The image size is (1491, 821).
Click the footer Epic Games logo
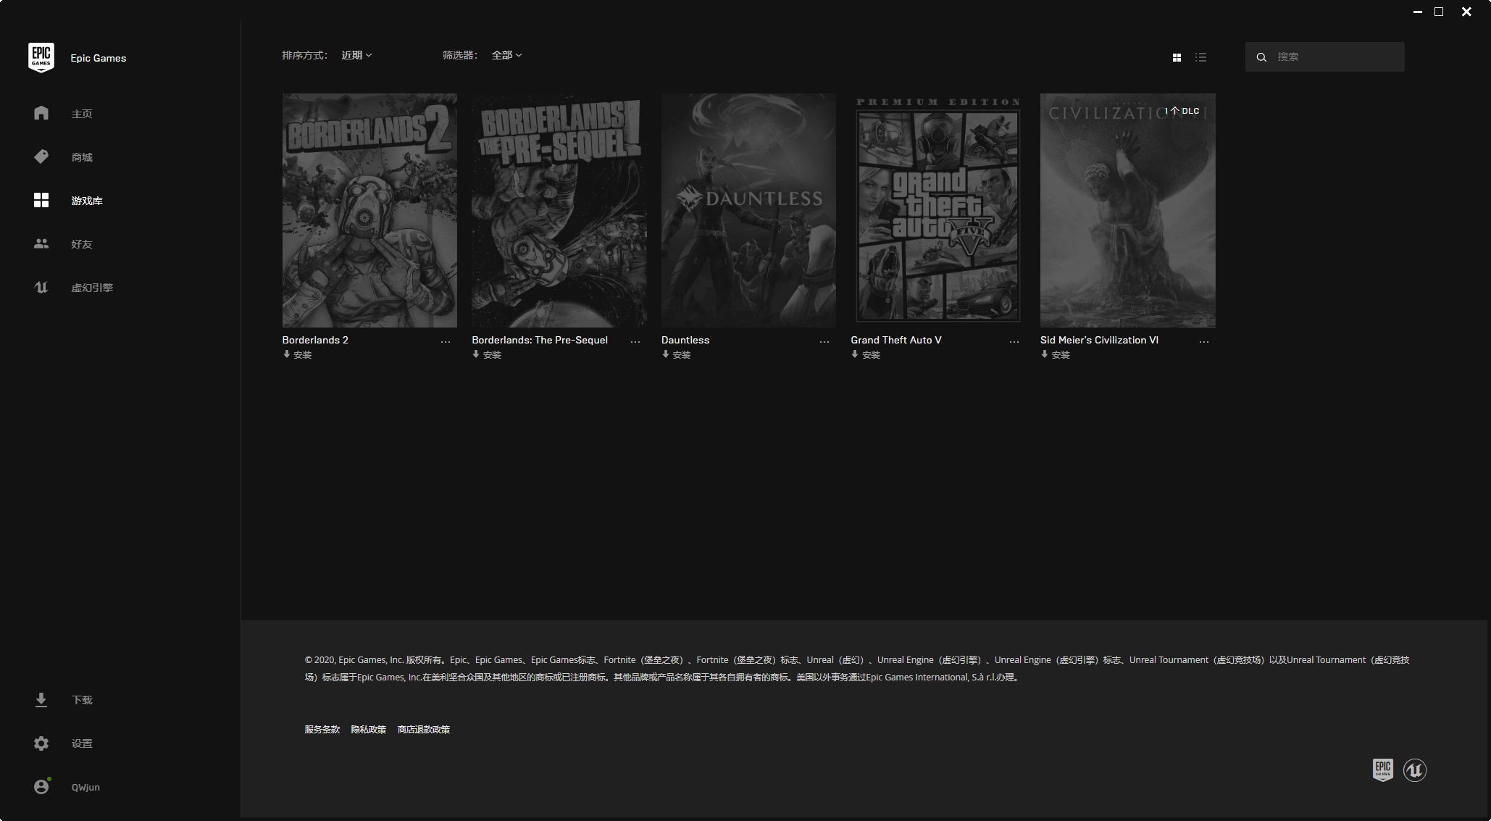click(x=1382, y=770)
